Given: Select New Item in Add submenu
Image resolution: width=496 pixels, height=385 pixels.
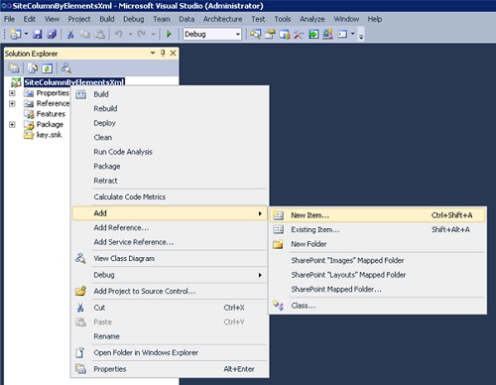Looking at the screenshot, I should point(377,215).
